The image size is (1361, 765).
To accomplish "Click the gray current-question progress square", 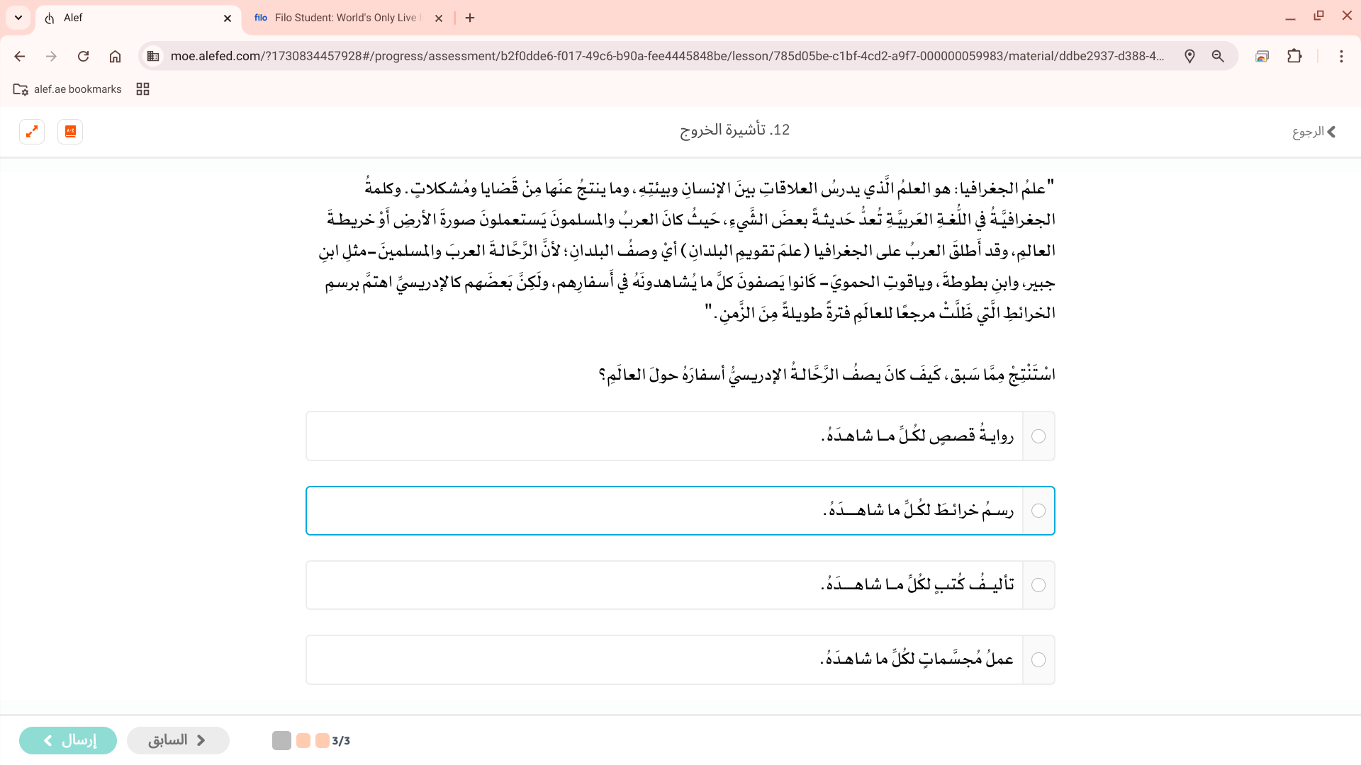I will point(281,740).
